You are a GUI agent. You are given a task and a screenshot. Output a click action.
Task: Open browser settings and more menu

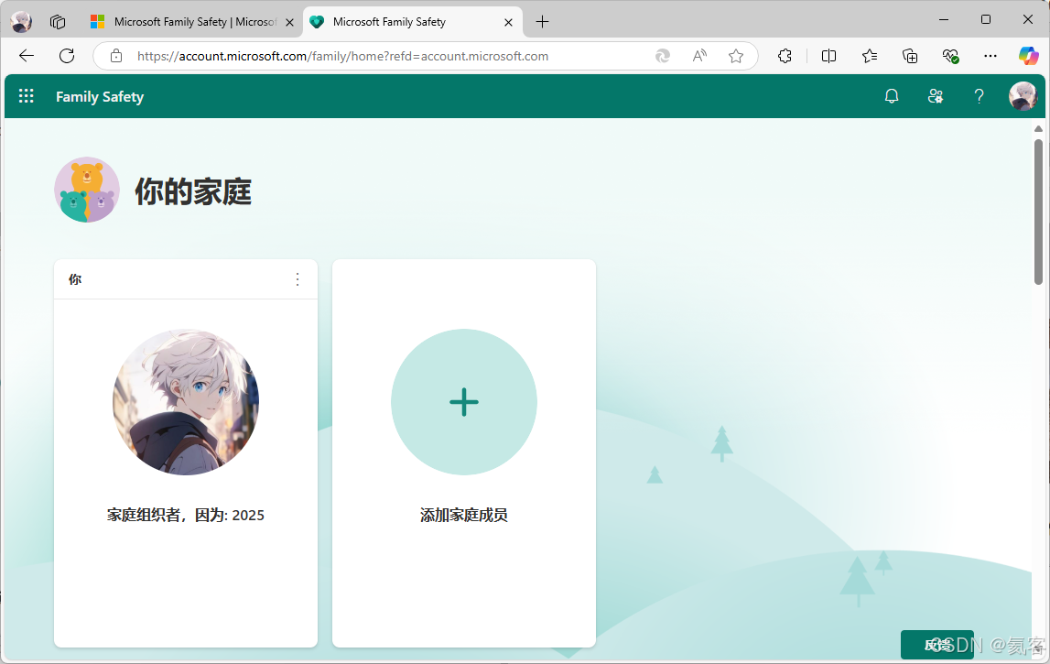tap(990, 56)
